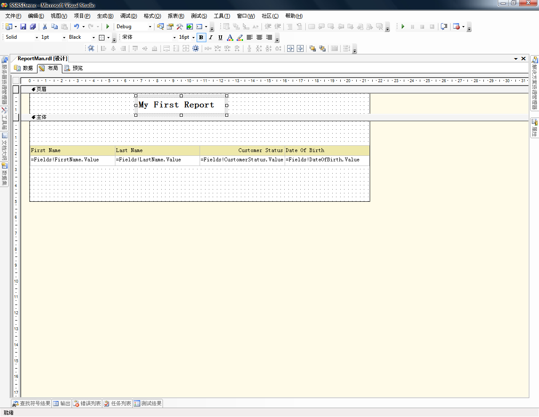This screenshot has width=539, height=417.
Task: Click the Bring to Front icon
Action: point(312,48)
